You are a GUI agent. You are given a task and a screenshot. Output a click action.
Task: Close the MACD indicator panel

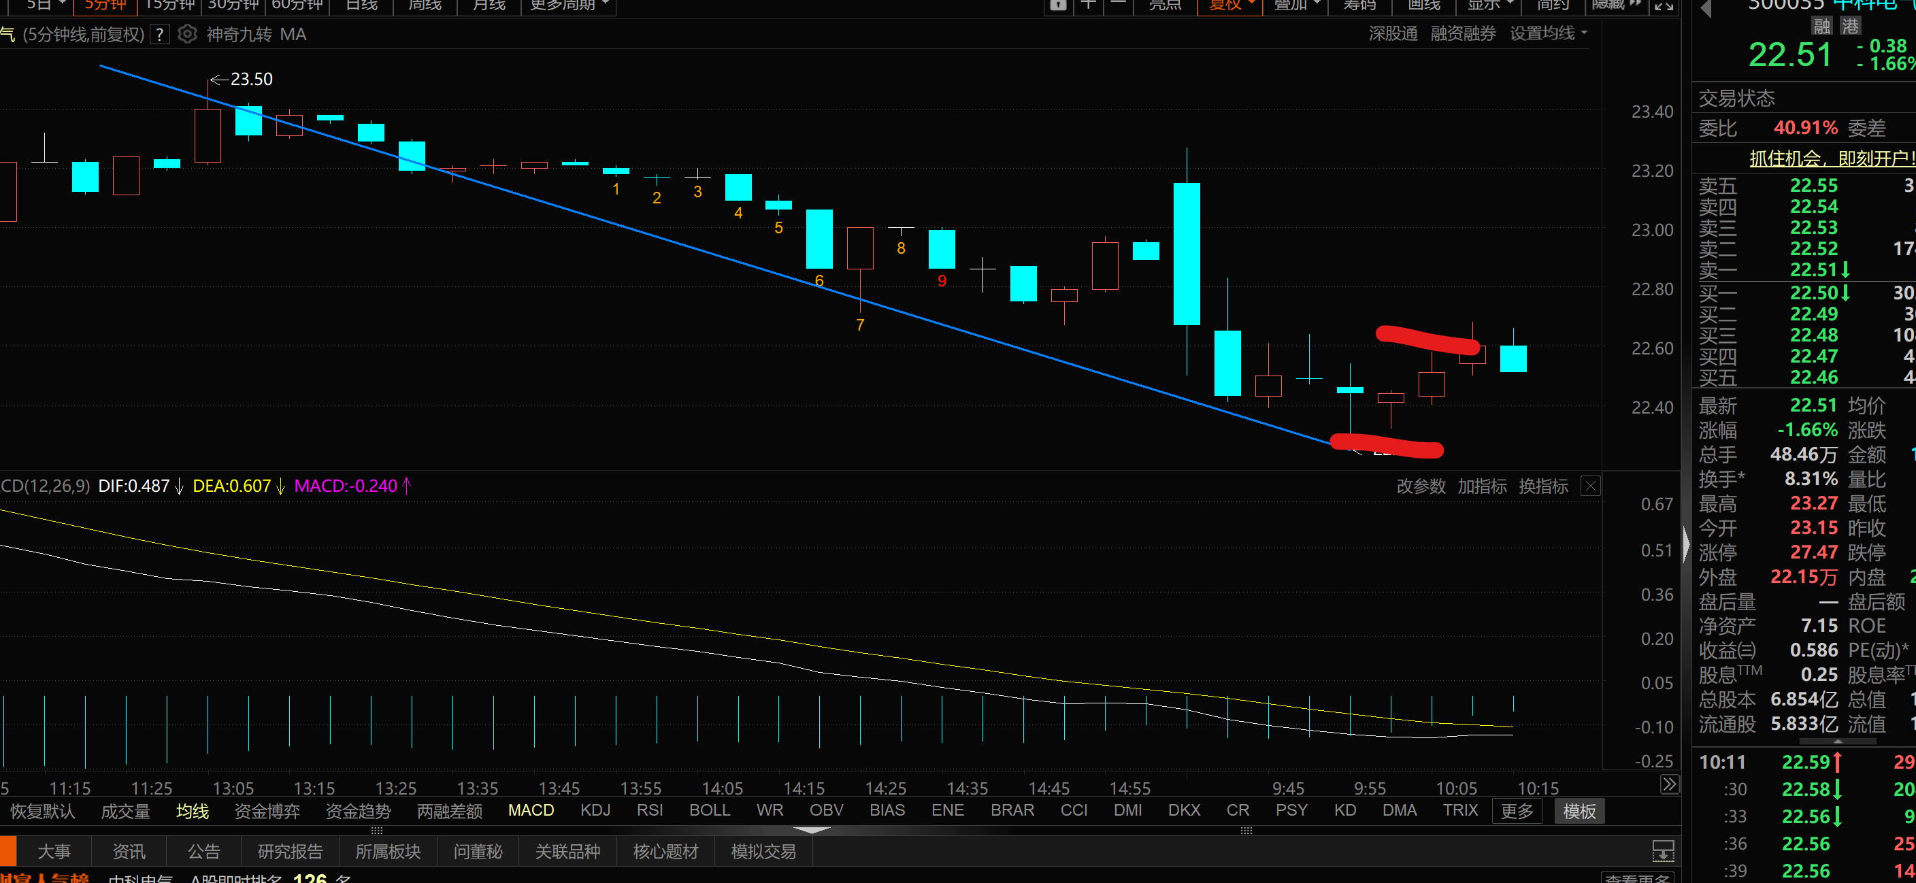(x=1589, y=486)
